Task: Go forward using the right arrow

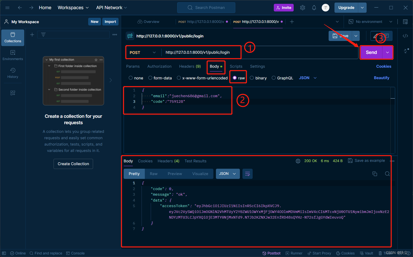Action: coord(31,8)
